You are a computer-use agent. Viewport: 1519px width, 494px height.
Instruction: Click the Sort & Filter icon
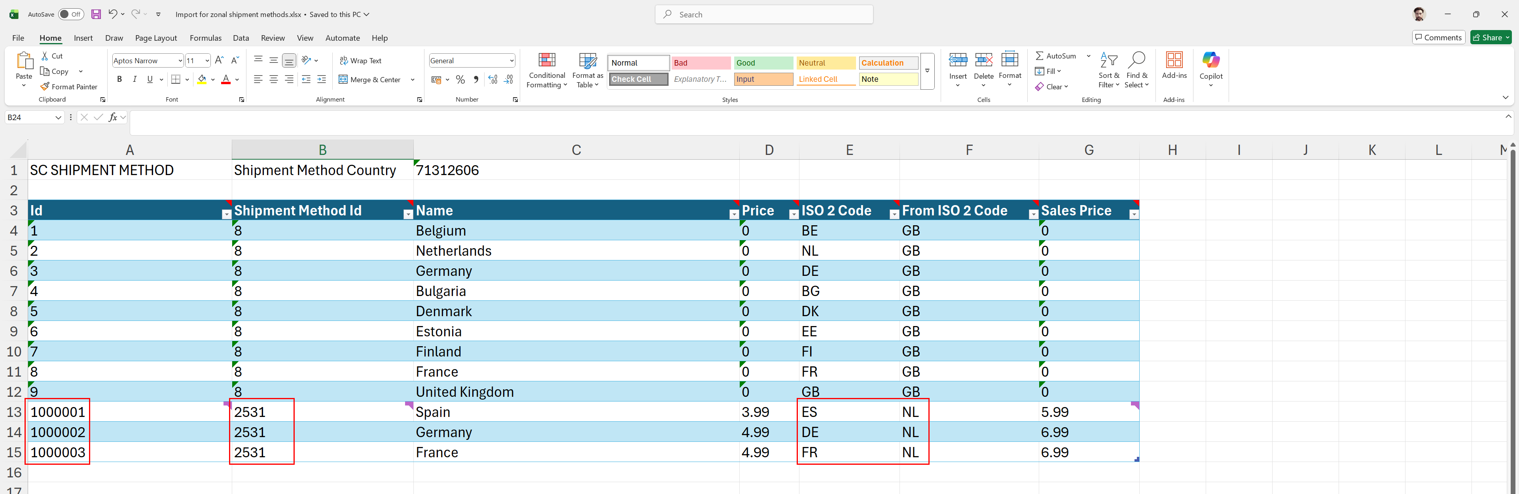[x=1108, y=60]
